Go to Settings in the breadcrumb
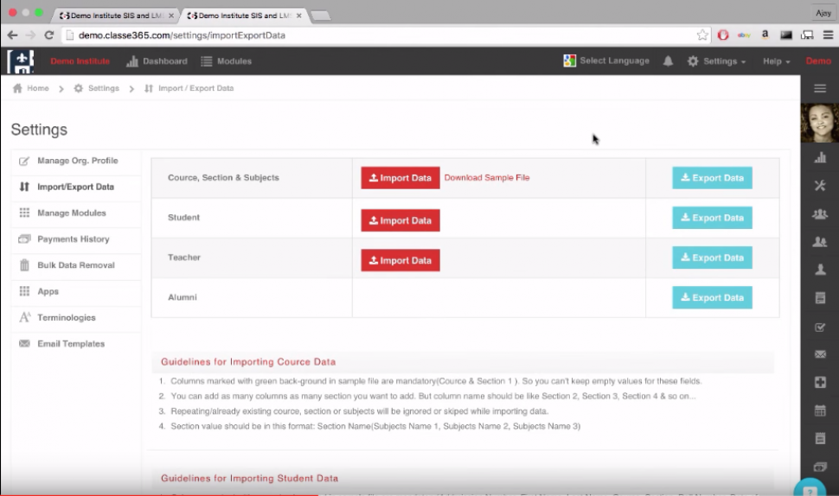The height and width of the screenshot is (496, 839). pos(97,88)
